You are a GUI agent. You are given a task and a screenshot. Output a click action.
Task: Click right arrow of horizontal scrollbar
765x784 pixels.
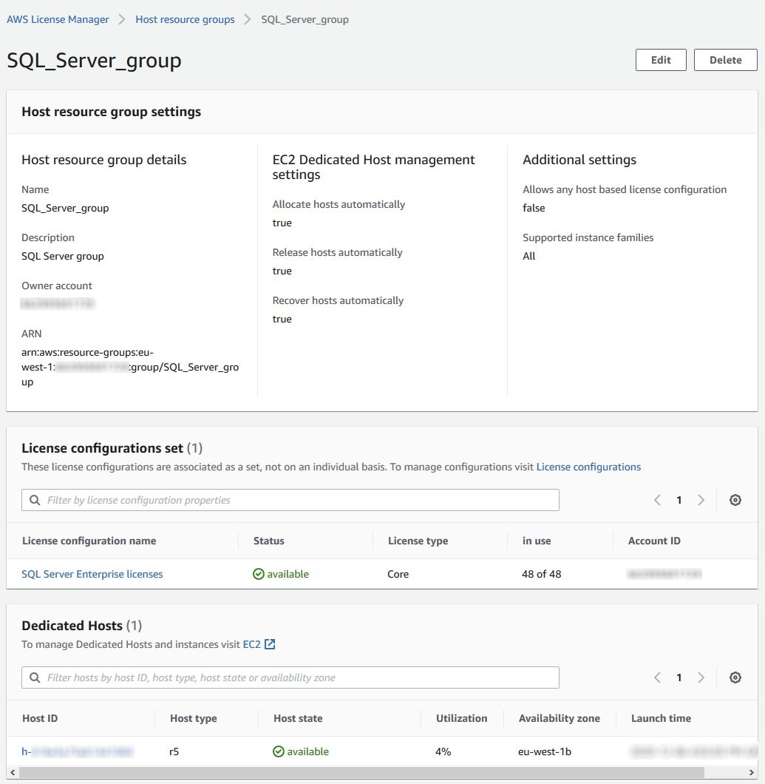click(x=752, y=772)
